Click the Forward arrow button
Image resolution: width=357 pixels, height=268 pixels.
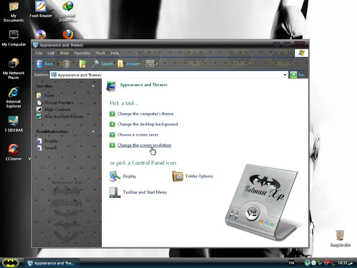pyautogui.click(x=67, y=64)
